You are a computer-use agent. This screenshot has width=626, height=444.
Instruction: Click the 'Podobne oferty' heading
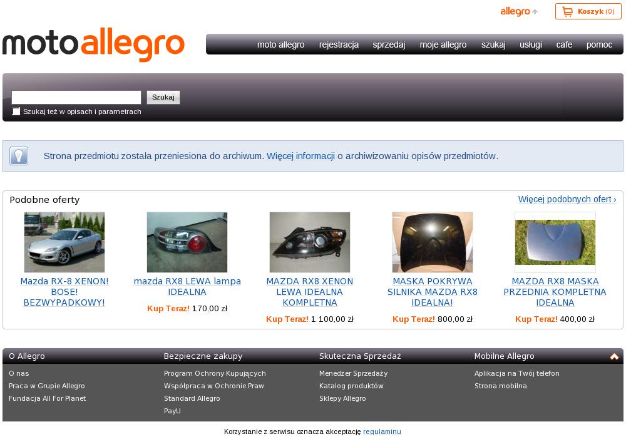[44, 200]
